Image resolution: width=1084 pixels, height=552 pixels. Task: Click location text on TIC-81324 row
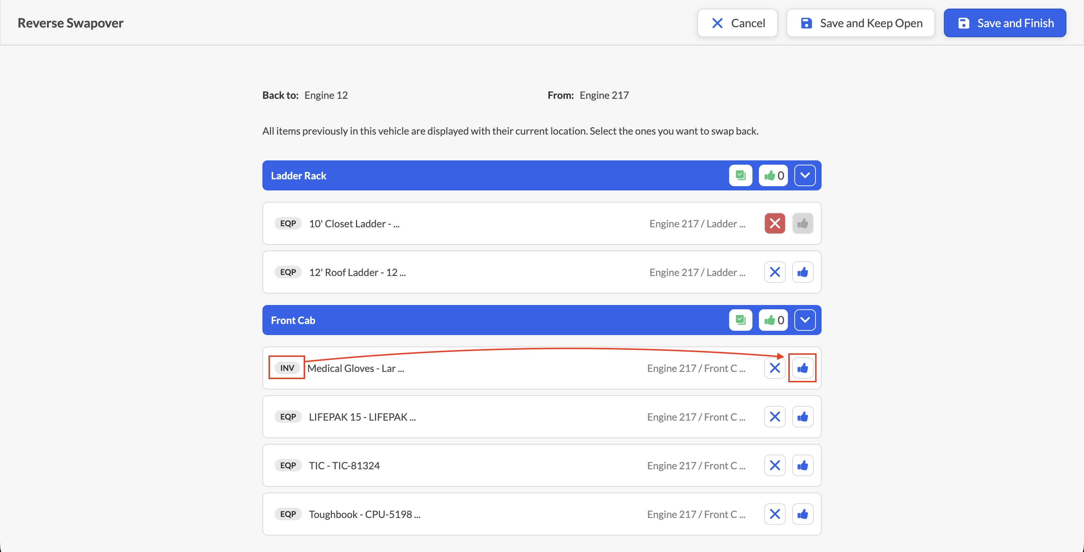tap(696, 465)
